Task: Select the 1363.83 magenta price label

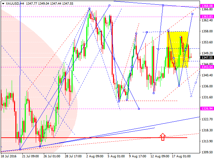Action: (207, 17)
